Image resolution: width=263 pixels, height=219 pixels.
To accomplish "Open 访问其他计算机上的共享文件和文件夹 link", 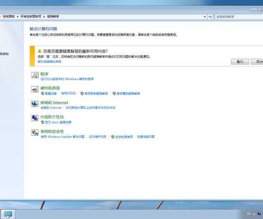I will 91,108.
